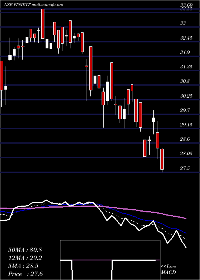This screenshot has width=200, height=280.
Task: Click the 31.35 price axis label
Action: 186,67
